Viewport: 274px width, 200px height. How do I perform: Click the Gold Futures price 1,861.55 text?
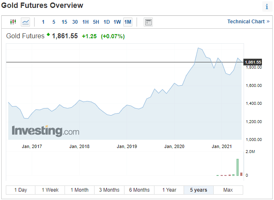click(65, 36)
